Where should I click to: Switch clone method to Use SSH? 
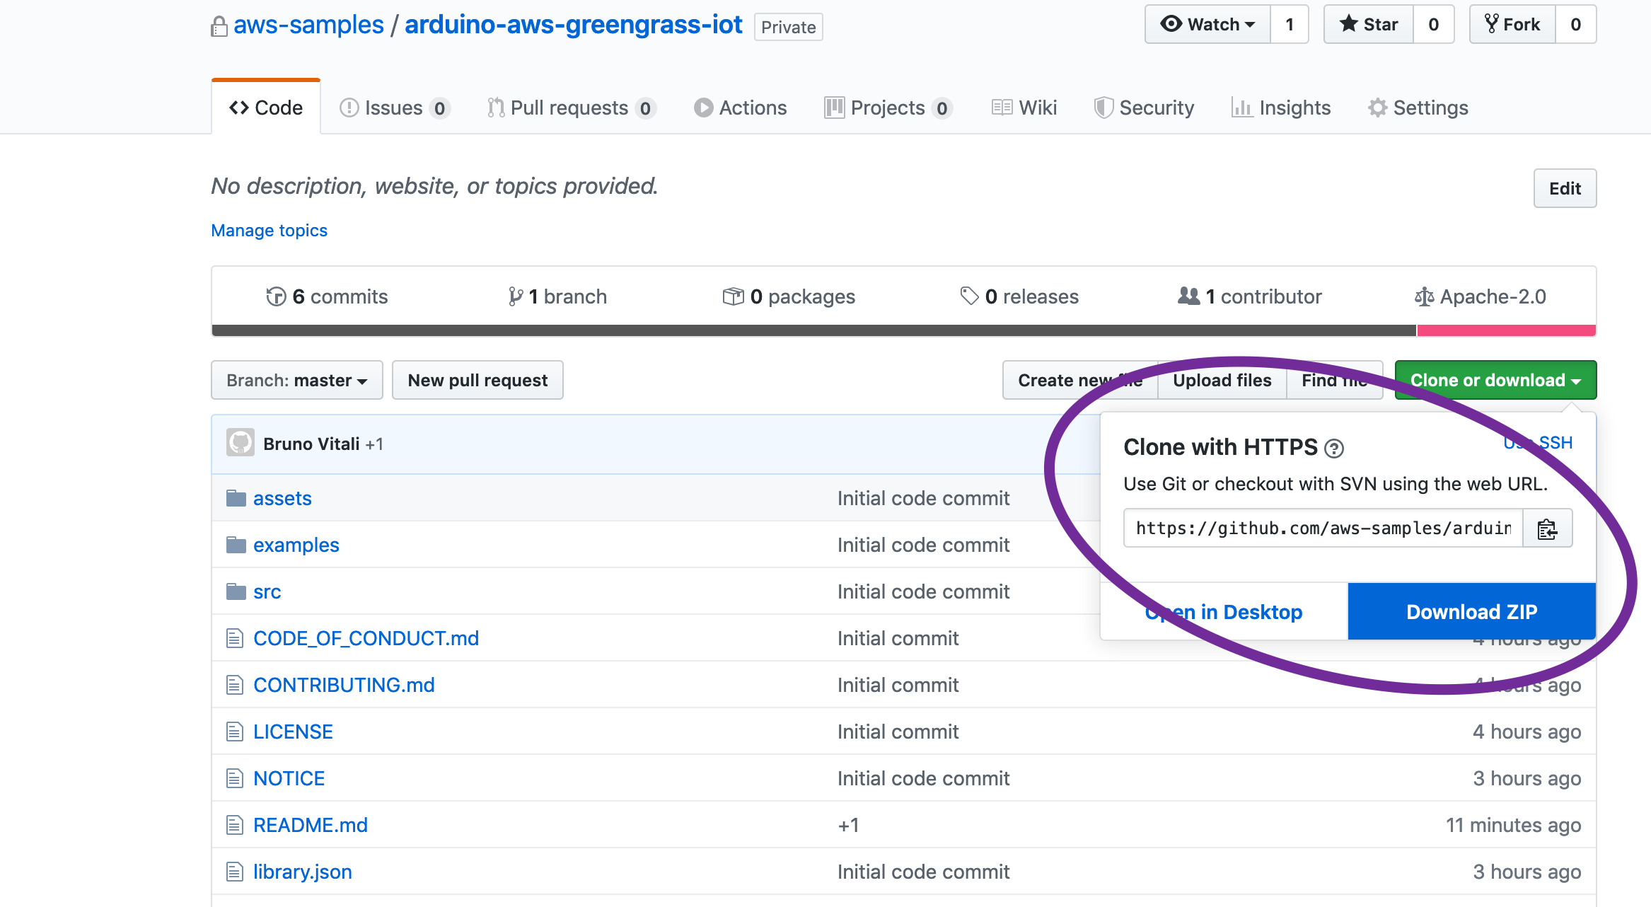(1539, 443)
